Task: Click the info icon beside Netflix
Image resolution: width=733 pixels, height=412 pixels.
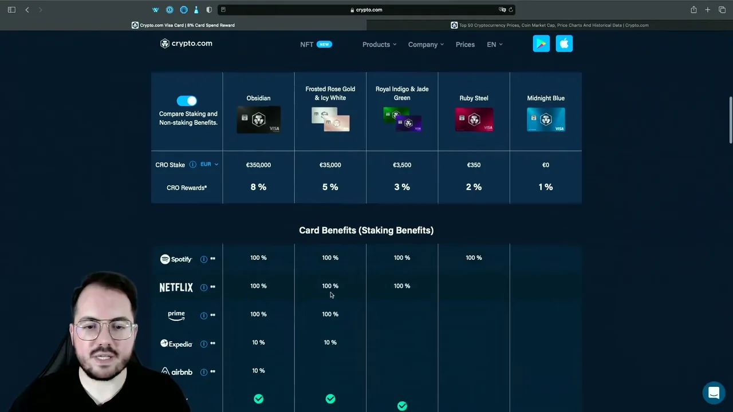Action: click(204, 287)
